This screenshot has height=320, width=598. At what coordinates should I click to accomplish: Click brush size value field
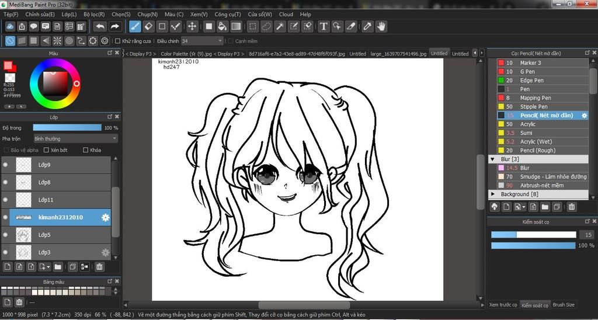[587, 235]
